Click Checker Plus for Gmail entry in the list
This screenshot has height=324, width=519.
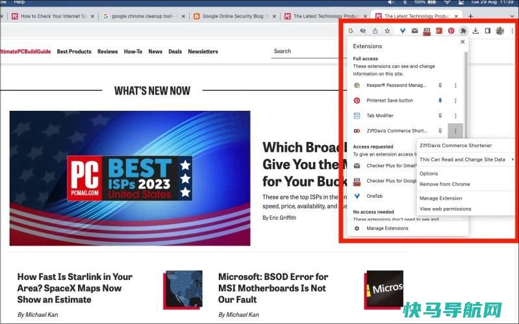click(384, 166)
